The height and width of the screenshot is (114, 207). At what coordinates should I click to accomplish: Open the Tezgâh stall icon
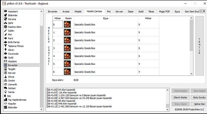[5, 69]
